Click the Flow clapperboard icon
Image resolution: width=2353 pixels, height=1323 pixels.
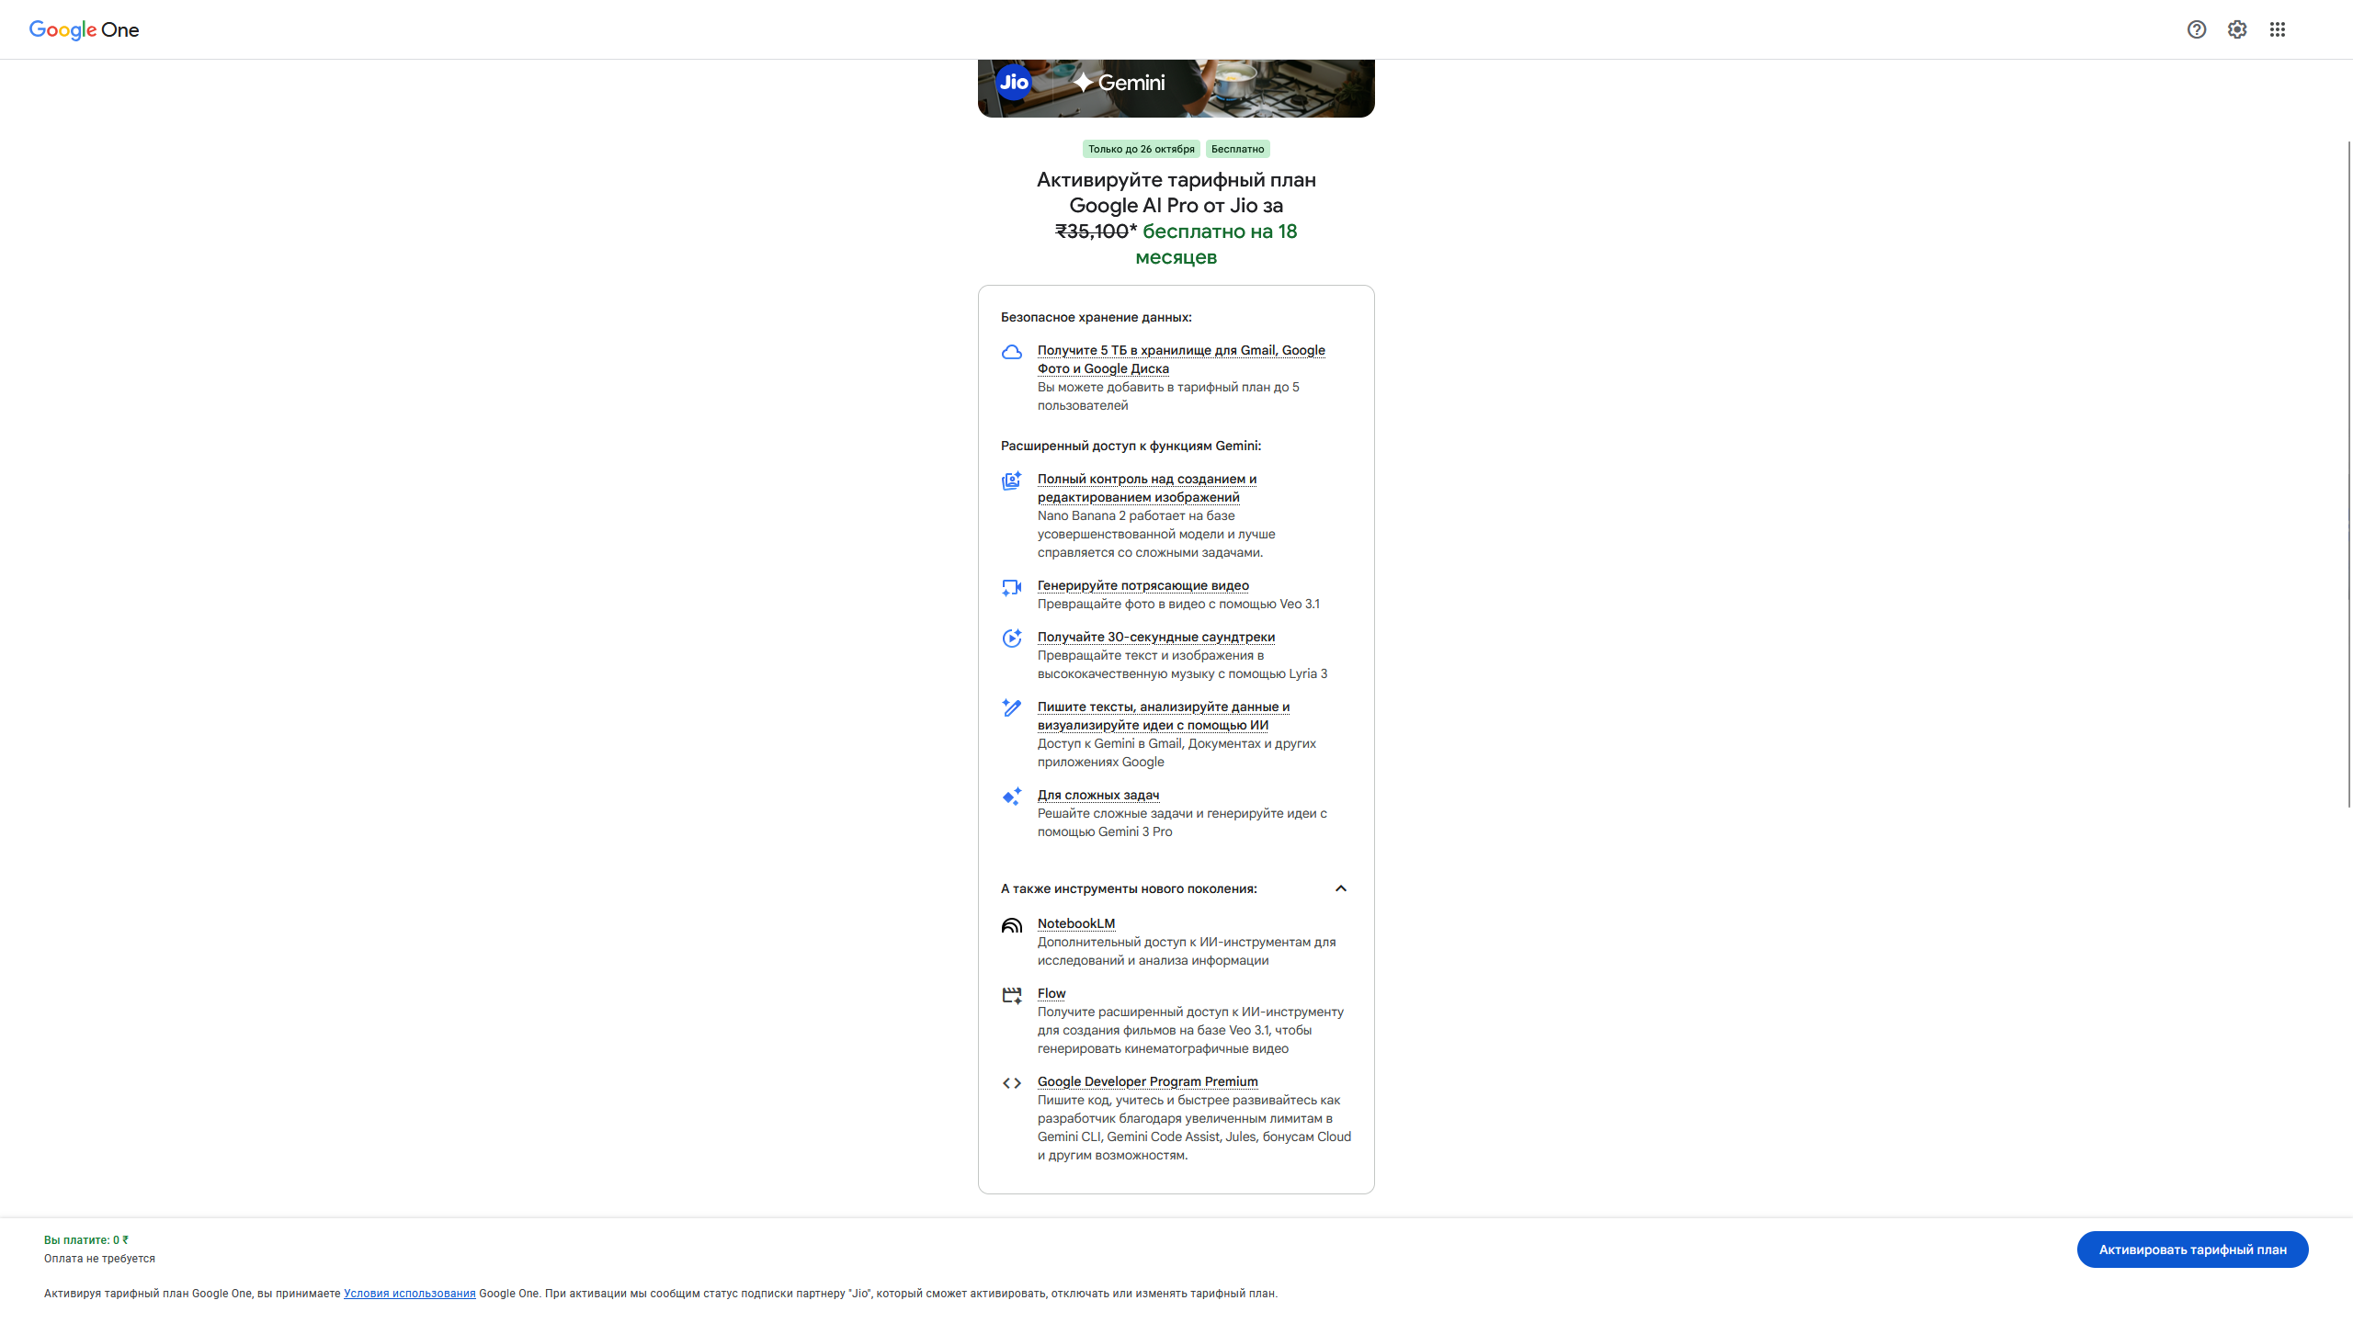pos(1012,995)
